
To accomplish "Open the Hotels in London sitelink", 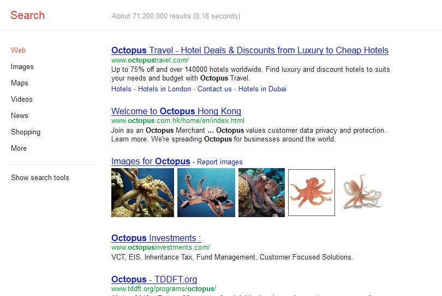I will (x=164, y=89).
